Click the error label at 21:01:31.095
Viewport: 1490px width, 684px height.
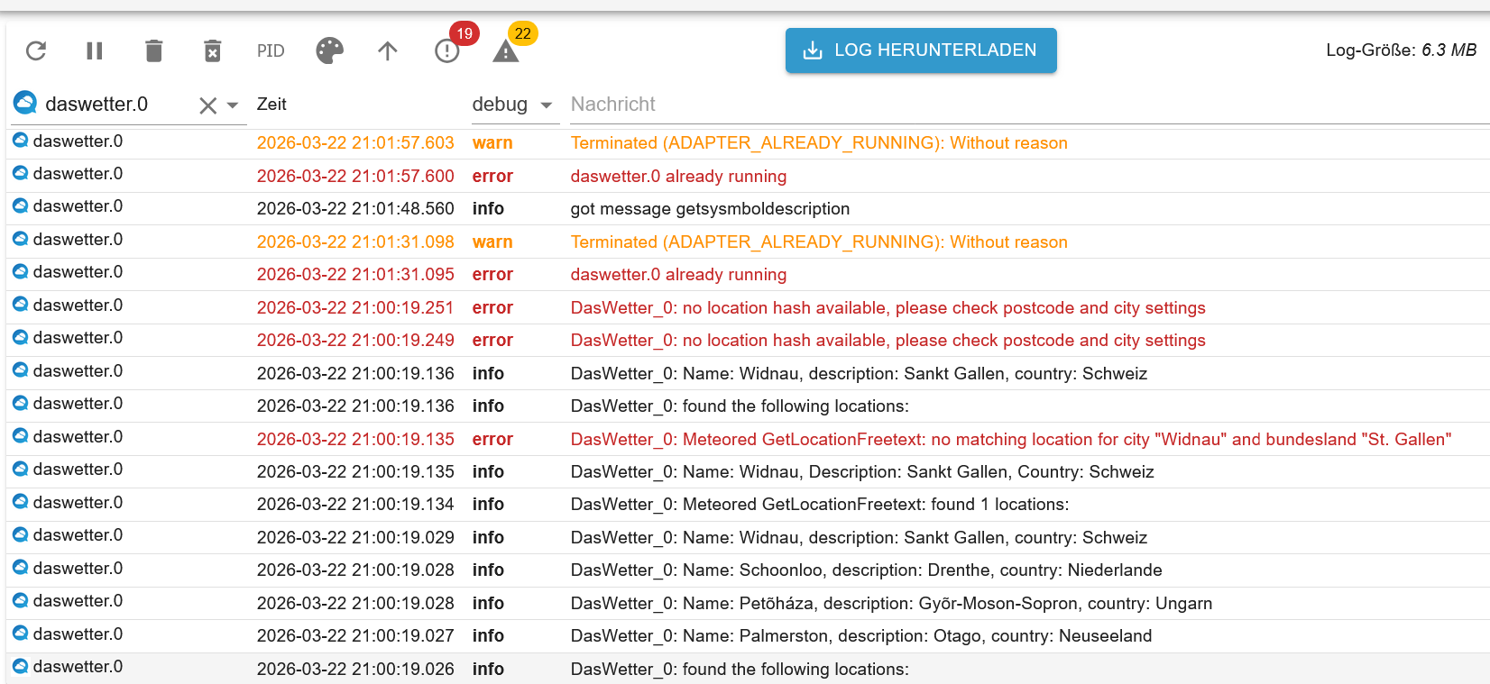pyautogui.click(x=492, y=275)
